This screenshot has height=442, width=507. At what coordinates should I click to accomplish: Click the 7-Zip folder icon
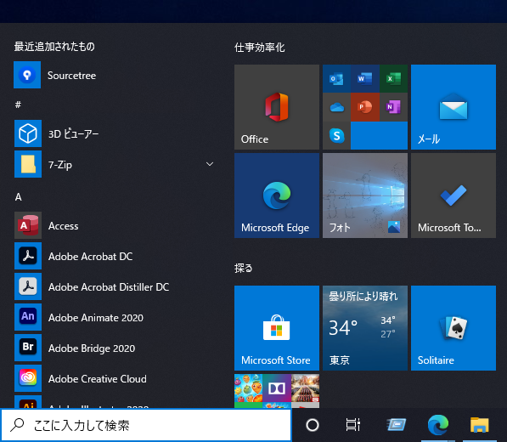tap(28, 164)
